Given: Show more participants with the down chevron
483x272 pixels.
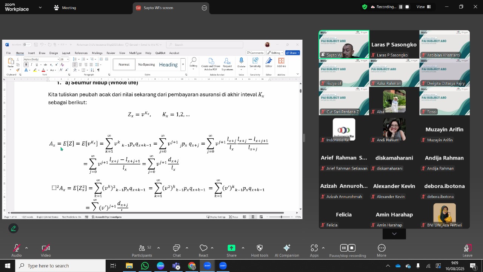Looking at the screenshot, I should [x=394, y=234].
